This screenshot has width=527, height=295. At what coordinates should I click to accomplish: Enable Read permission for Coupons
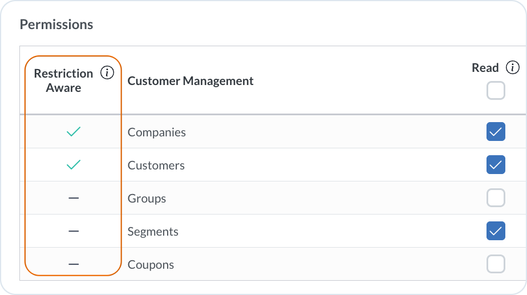click(x=496, y=265)
